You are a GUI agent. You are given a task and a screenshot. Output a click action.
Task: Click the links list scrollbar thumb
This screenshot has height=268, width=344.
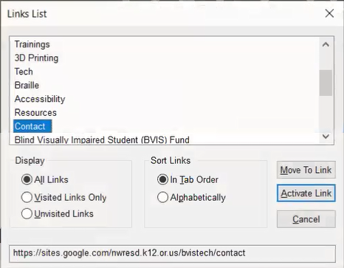pyautogui.click(x=326, y=83)
